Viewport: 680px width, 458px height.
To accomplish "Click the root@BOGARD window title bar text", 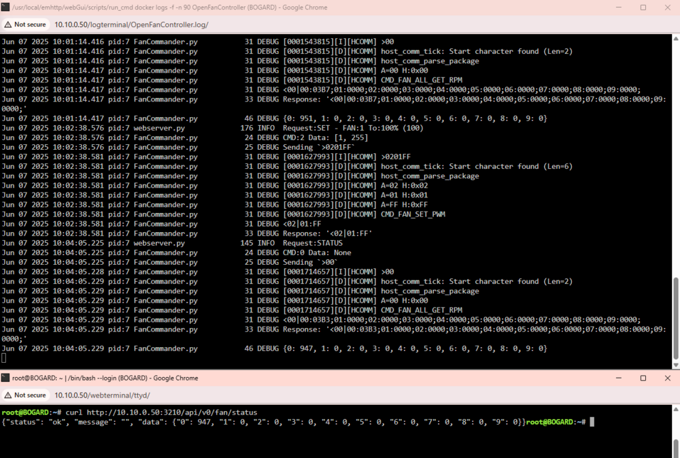I will [x=105, y=378].
